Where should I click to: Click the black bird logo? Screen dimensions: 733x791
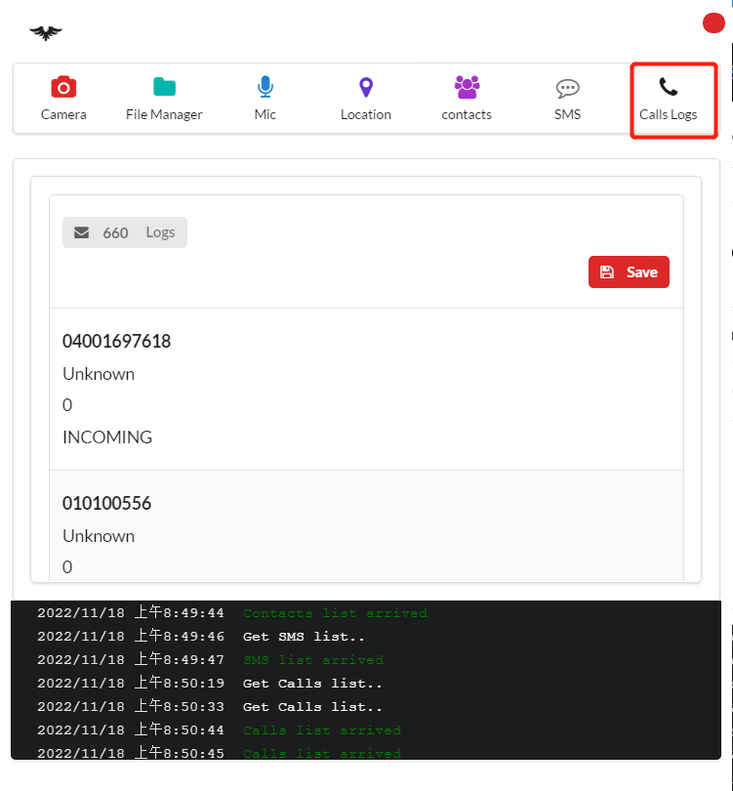(x=46, y=33)
